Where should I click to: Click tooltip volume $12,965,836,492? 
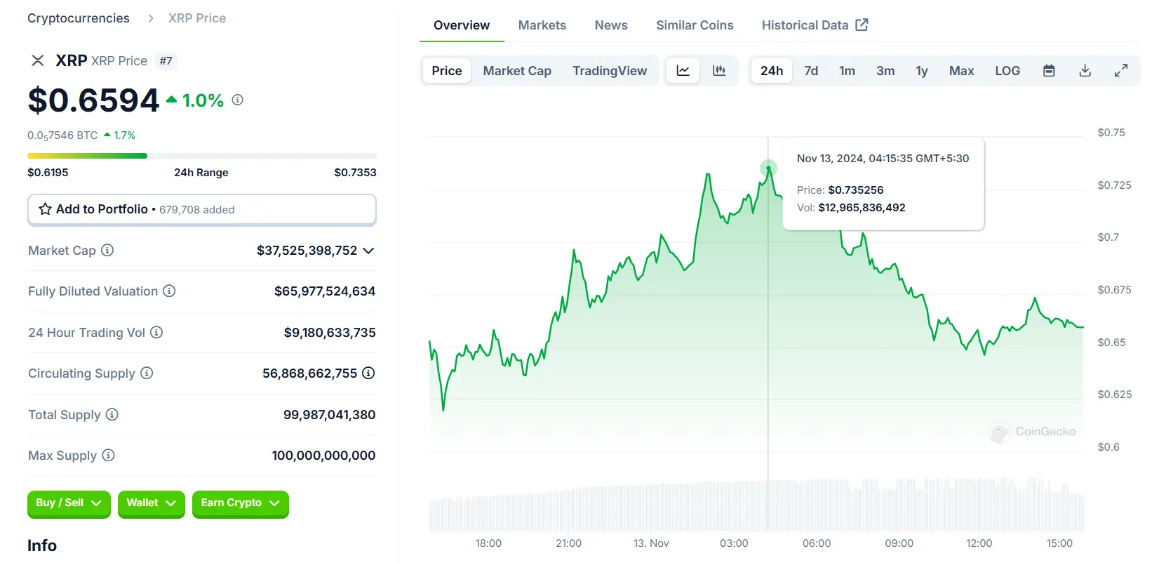point(862,208)
